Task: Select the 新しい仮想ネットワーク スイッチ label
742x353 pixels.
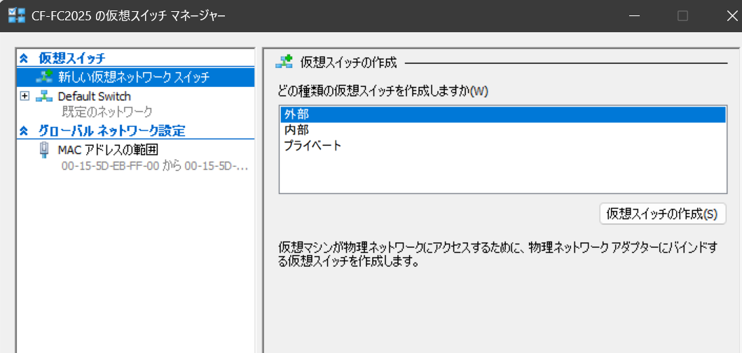Action: (133, 77)
